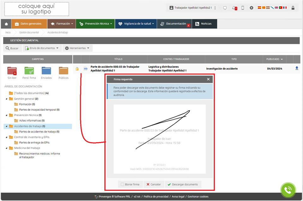Open the 'Sin leer' red folder
Viewport: 303px width, 201px height.
(12, 71)
